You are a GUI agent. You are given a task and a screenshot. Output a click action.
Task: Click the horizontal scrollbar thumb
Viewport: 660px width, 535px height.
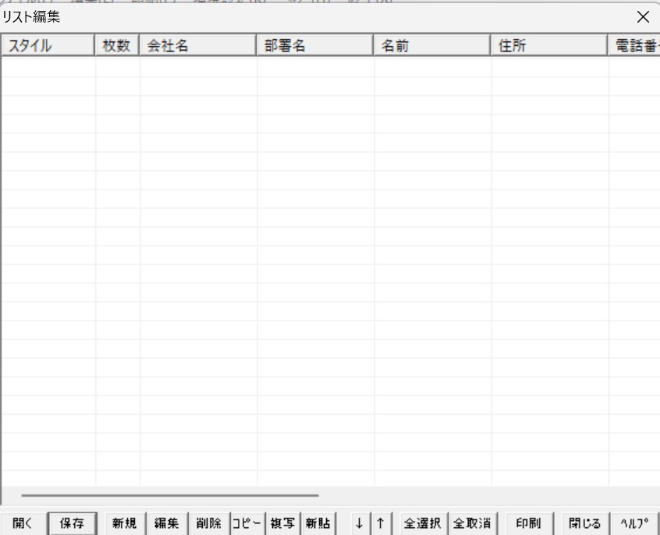tap(170, 494)
